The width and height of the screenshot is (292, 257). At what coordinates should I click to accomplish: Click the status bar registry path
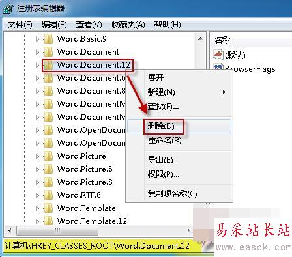[97, 246]
